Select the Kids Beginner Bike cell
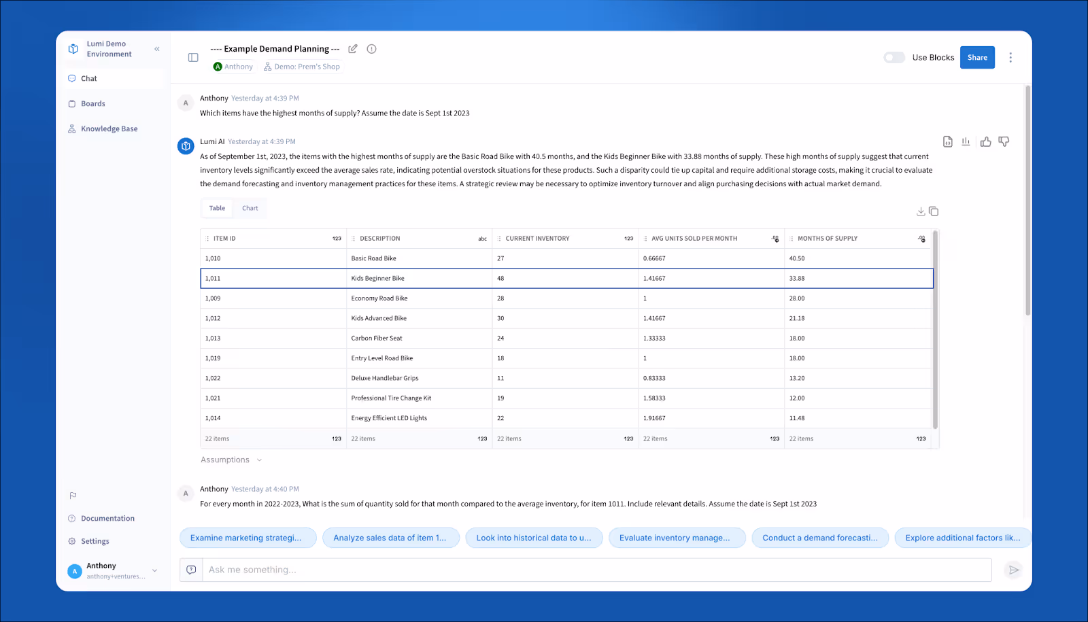This screenshot has height=622, width=1088. [419, 279]
